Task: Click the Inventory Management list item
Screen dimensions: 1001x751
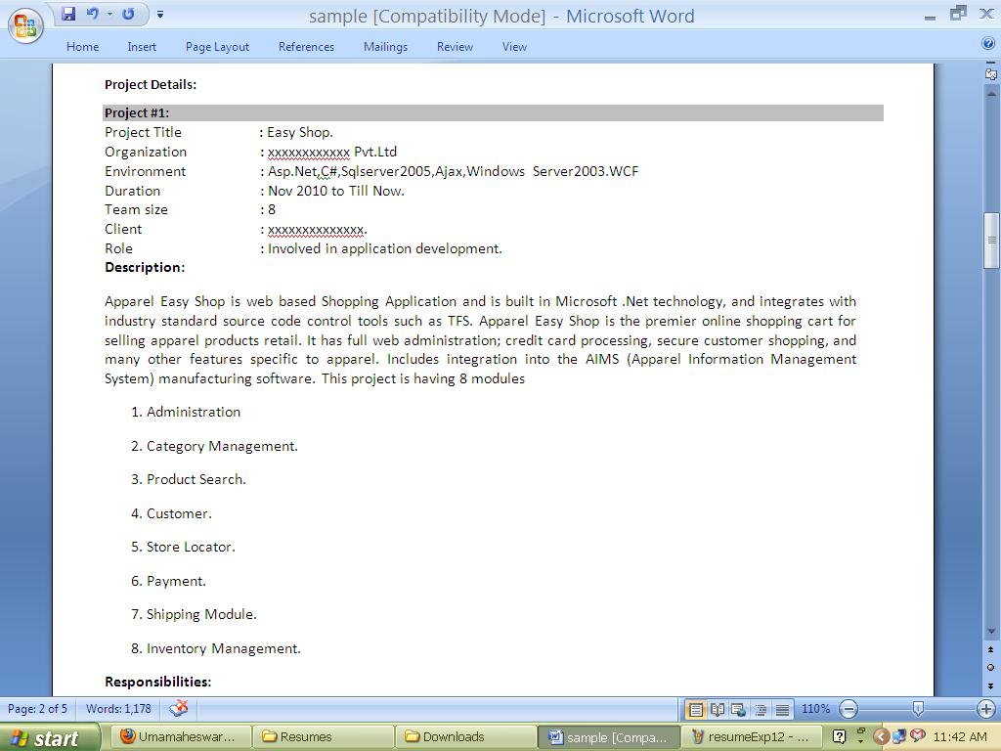Action: (x=224, y=649)
